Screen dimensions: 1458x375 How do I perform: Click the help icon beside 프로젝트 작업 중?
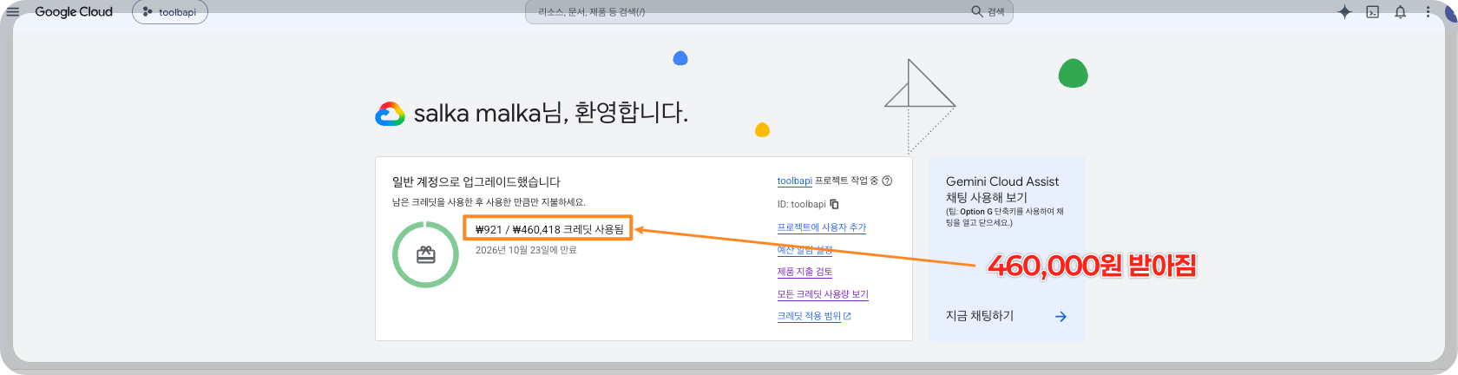click(887, 181)
